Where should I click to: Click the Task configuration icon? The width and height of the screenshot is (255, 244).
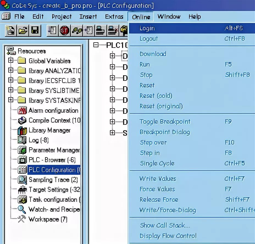(22, 199)
